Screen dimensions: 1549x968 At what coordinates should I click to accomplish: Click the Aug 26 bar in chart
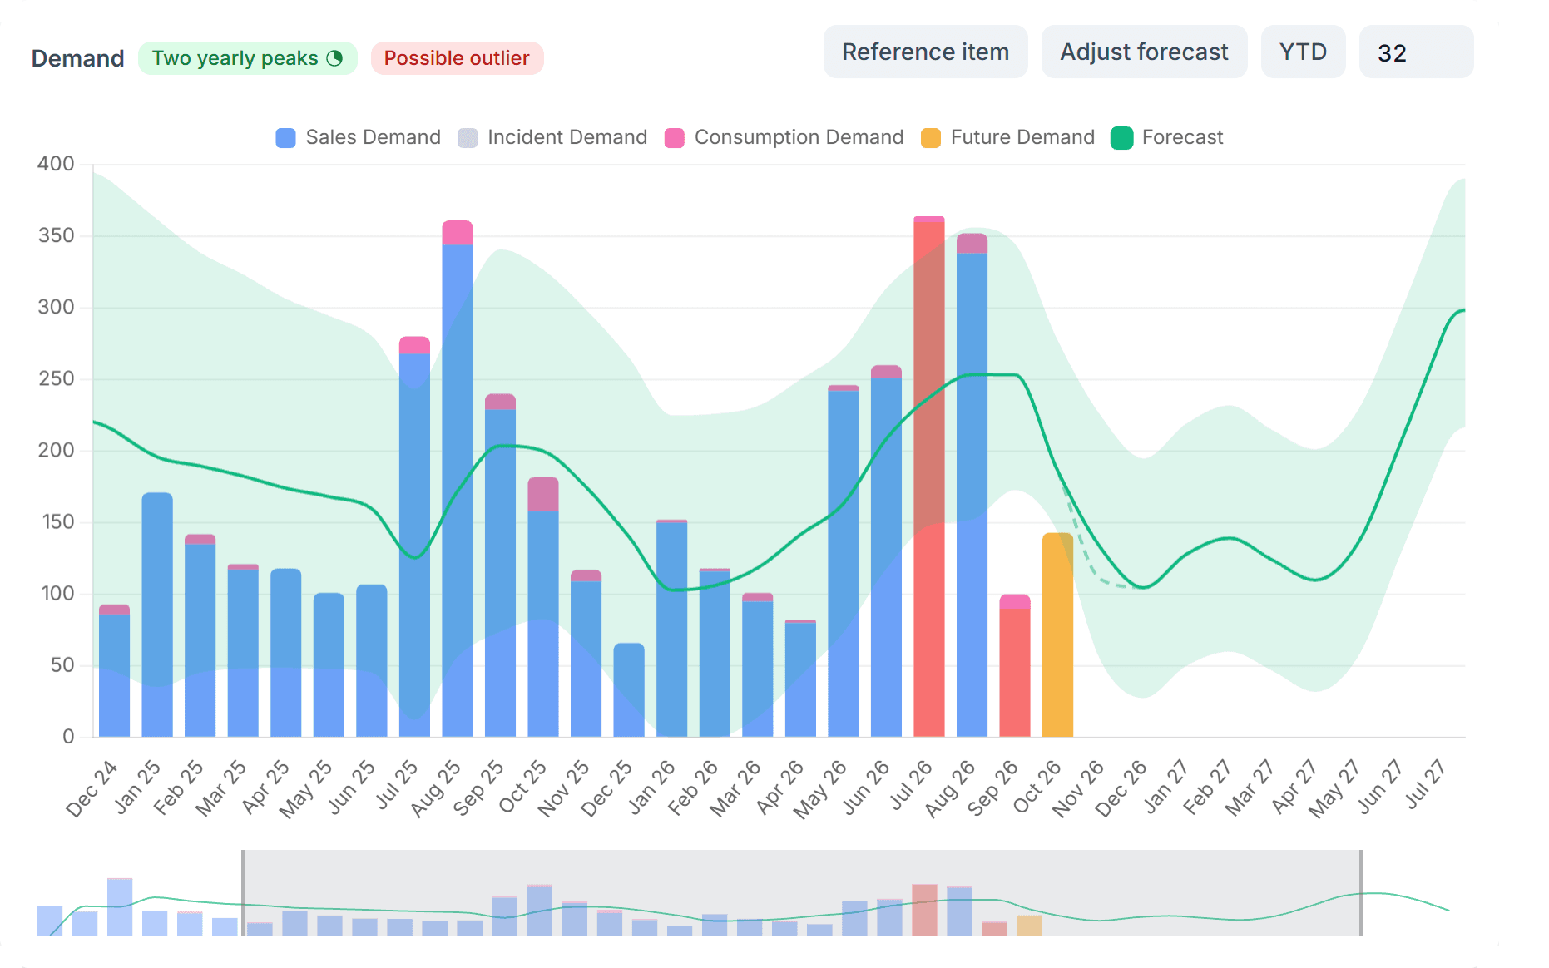coord(972,485)
